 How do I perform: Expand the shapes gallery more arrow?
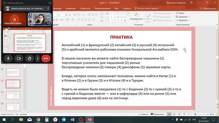[128, 20]
